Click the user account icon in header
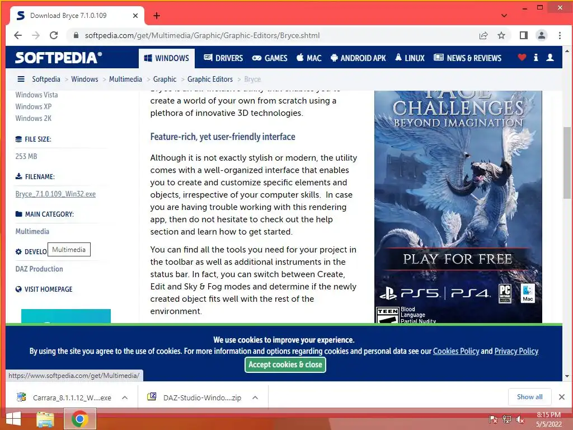Image resolution: width=573 pixels, height=430 pixels. pos(549,58)
